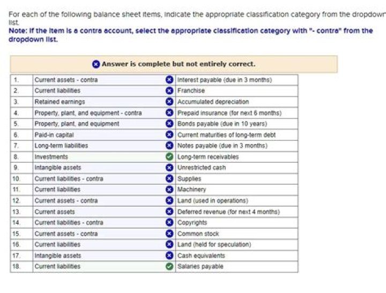This screenshot has height=293, width=386.
Task: Click the X icon beside Cash equivalents
Action: pos(169,256)
